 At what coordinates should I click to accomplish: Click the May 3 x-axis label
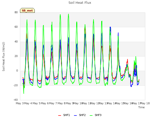click(x=20, y=103)
